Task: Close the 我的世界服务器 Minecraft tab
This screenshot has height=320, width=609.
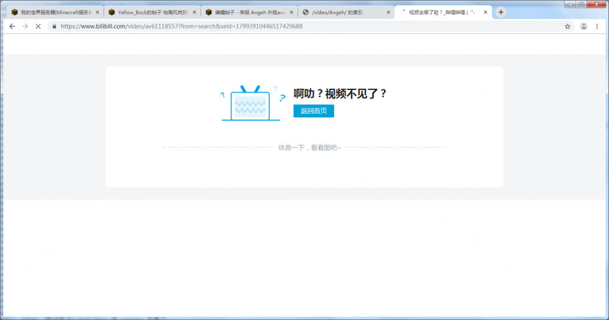Action: pos(98,12)
